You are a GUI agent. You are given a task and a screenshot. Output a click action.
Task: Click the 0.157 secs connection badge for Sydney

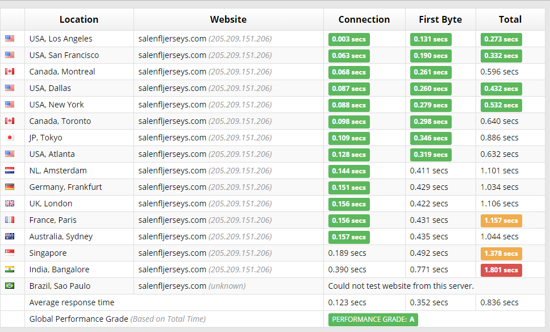click(349, 237)
